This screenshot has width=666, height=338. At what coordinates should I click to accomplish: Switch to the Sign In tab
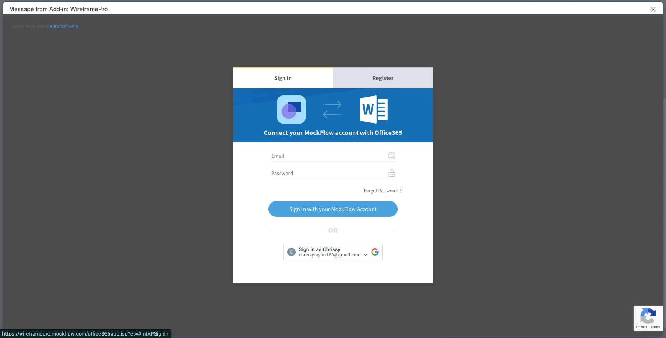pyautogui.click(x=283, y=78)
